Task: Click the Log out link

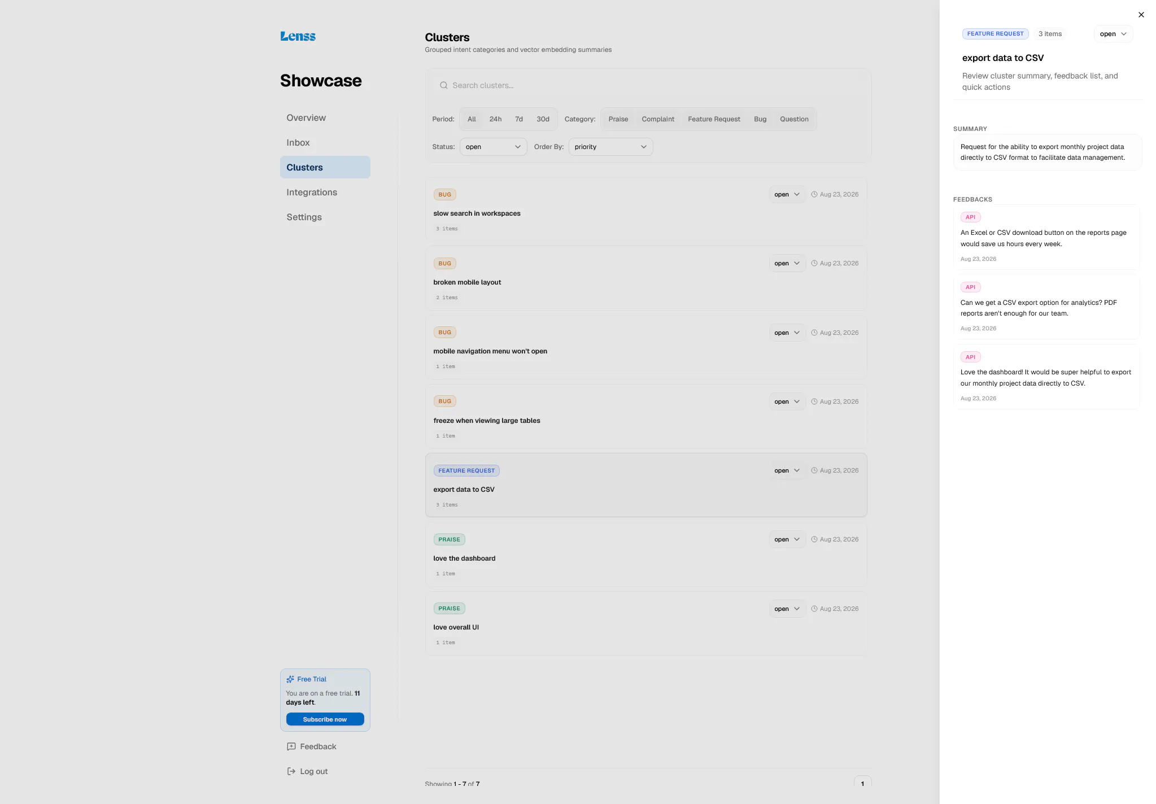Action: tap(313, 771)
